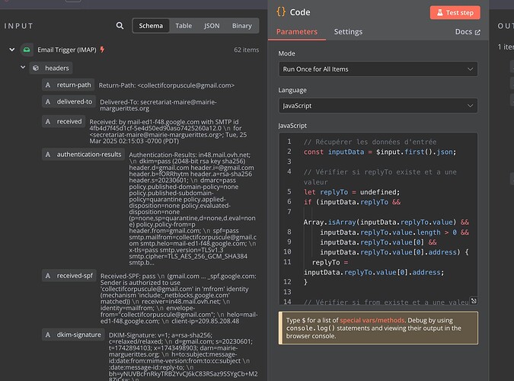Click the Return-Path value text
This screenshot has width=514, height=381.
pos(167,85)
